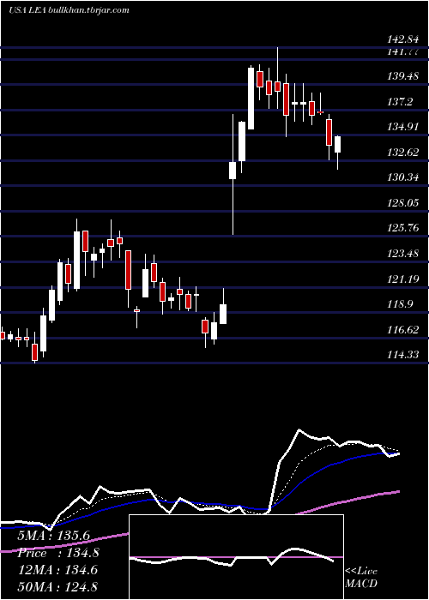
Task: Select the 130.34 price label
Action: pyautogui.click(x=402, y=177)
